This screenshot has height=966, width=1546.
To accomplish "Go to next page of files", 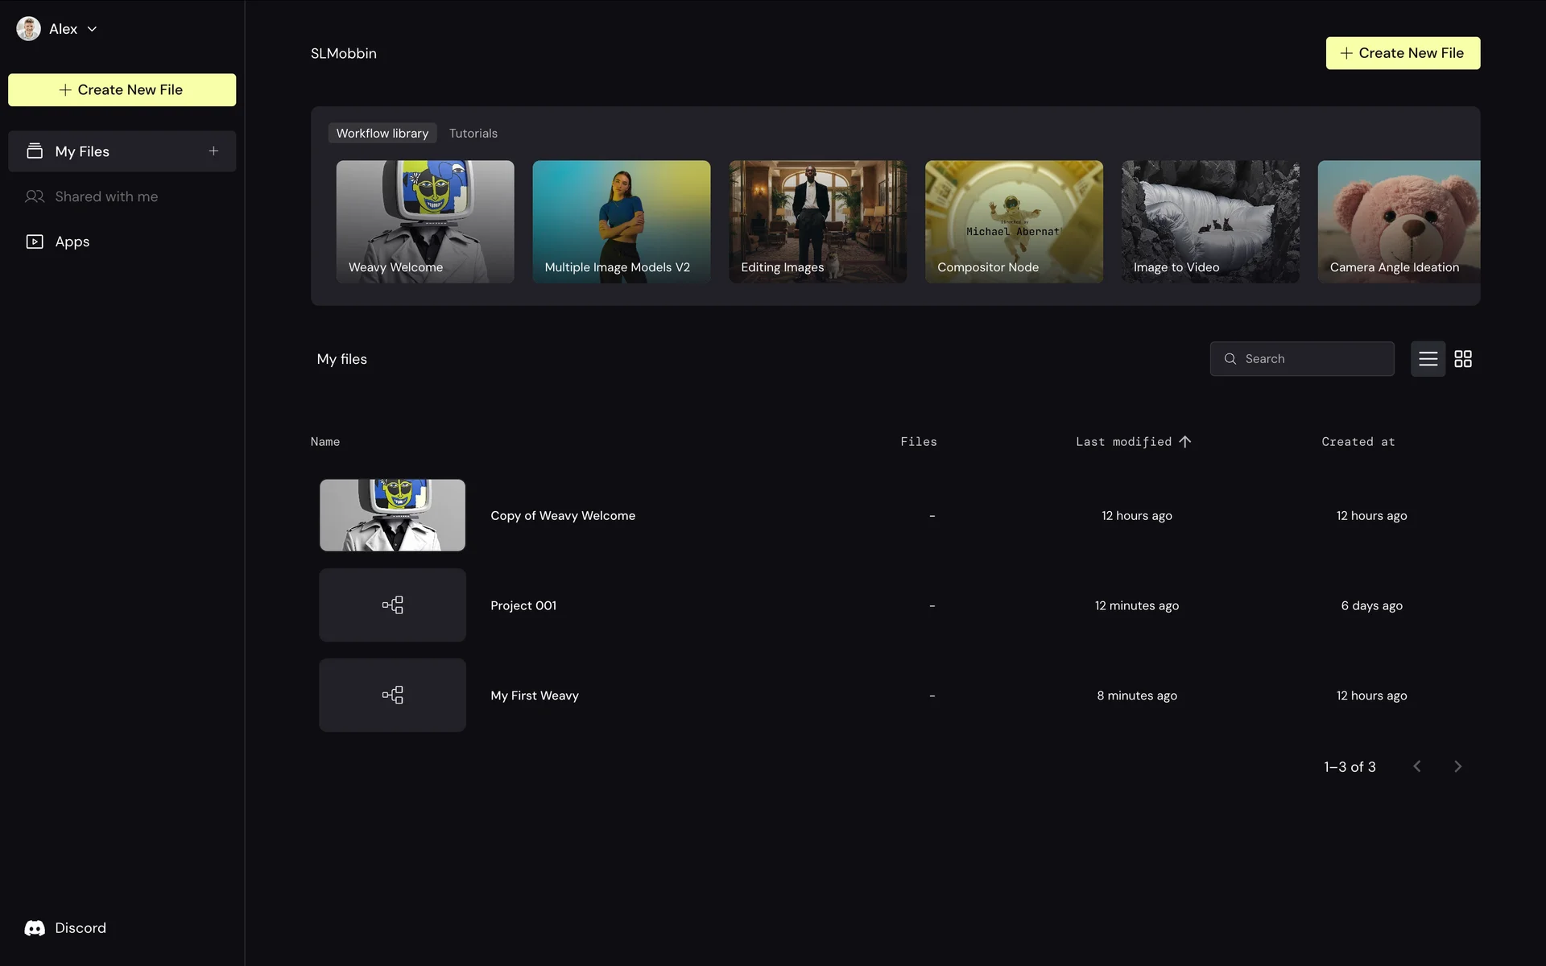I will (x=1457, y=766).
